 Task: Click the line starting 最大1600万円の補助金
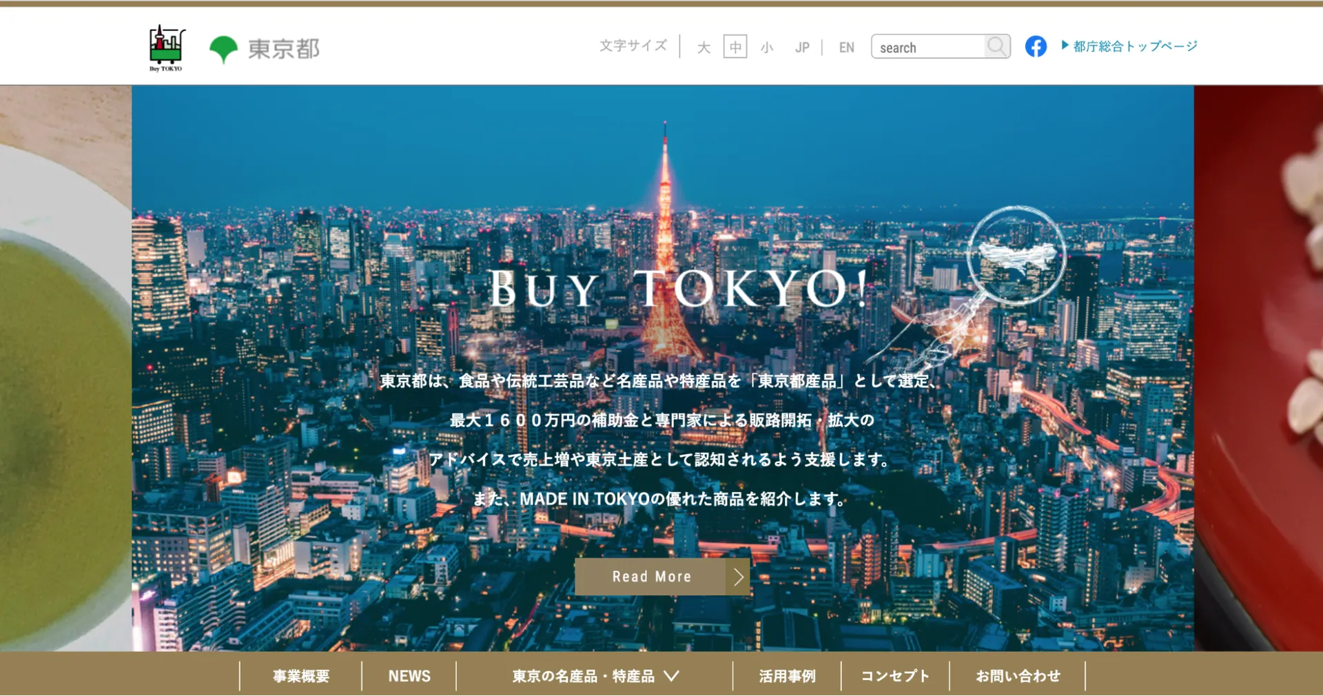[662, 420]
